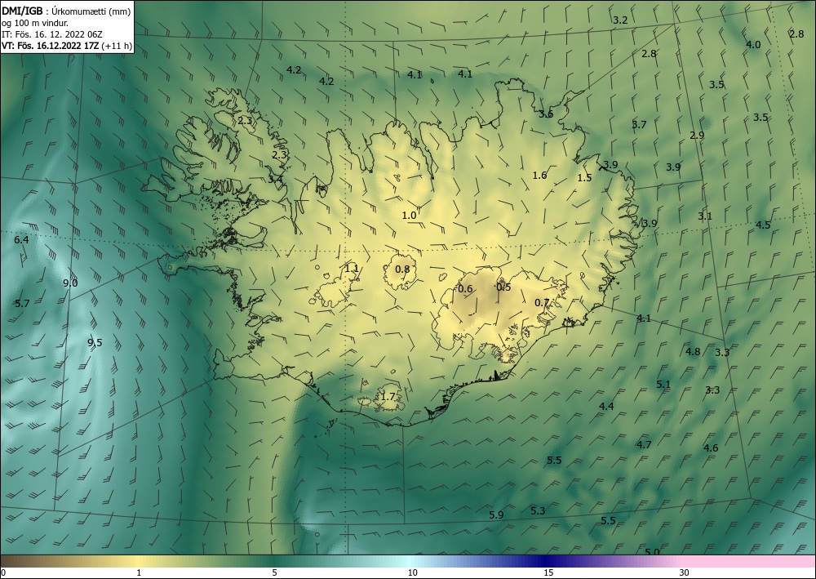816x579 pixels.
Task: Click the southern glacier value "1.7"
Action: pyautogui.click(x=388, y=397)
